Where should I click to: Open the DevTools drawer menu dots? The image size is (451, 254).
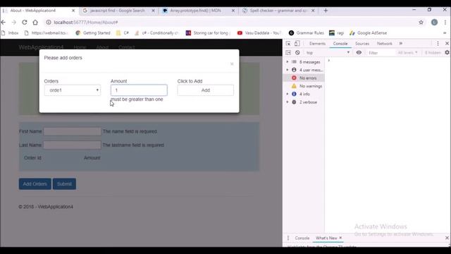pos(288,238)
